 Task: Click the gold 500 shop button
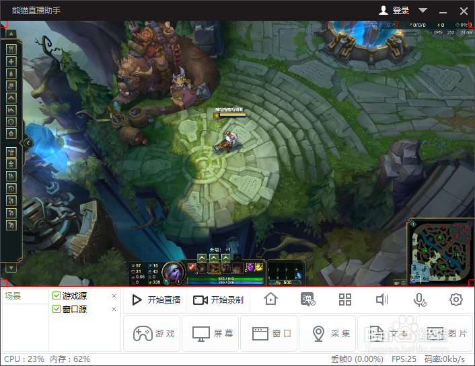285,283
